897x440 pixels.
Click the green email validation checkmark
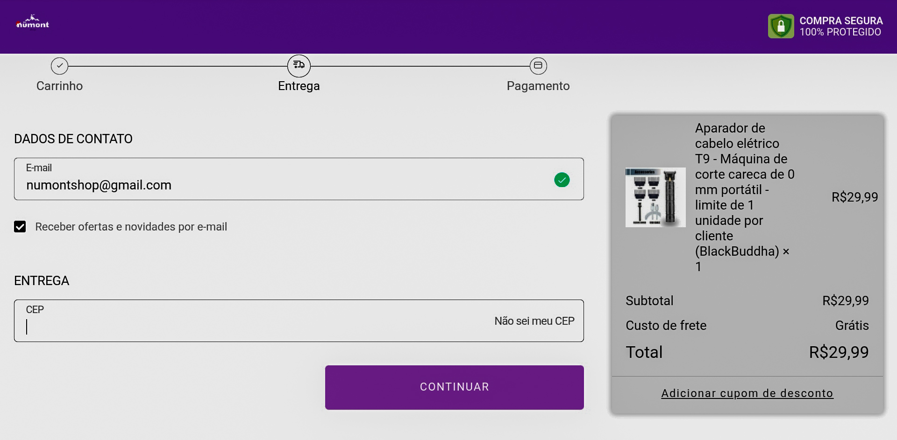[x=562, y=180]
